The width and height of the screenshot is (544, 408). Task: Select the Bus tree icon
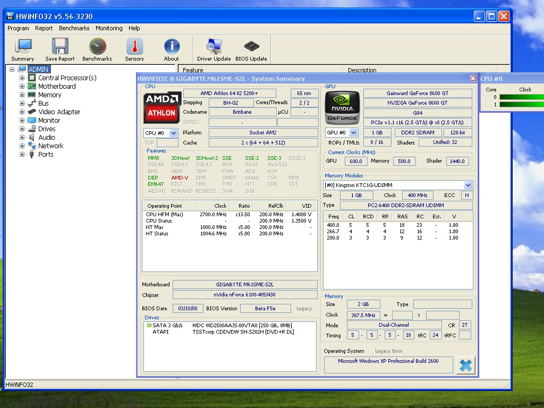32,103
